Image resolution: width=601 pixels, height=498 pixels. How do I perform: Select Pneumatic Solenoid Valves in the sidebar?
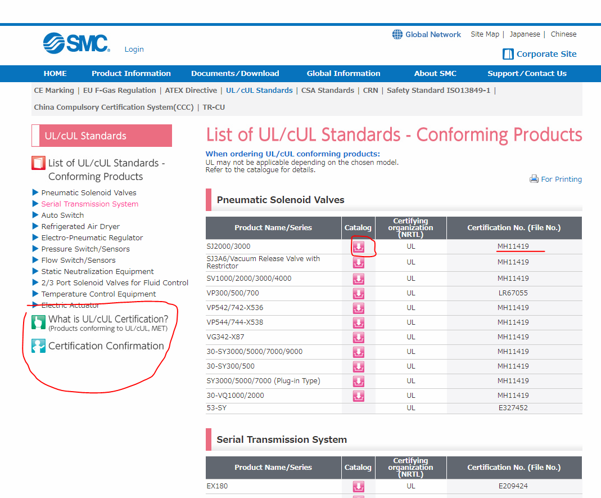click(x=88, y=192)
